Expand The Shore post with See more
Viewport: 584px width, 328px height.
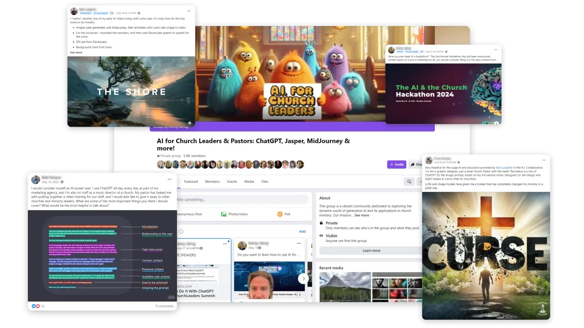[76, 52]
